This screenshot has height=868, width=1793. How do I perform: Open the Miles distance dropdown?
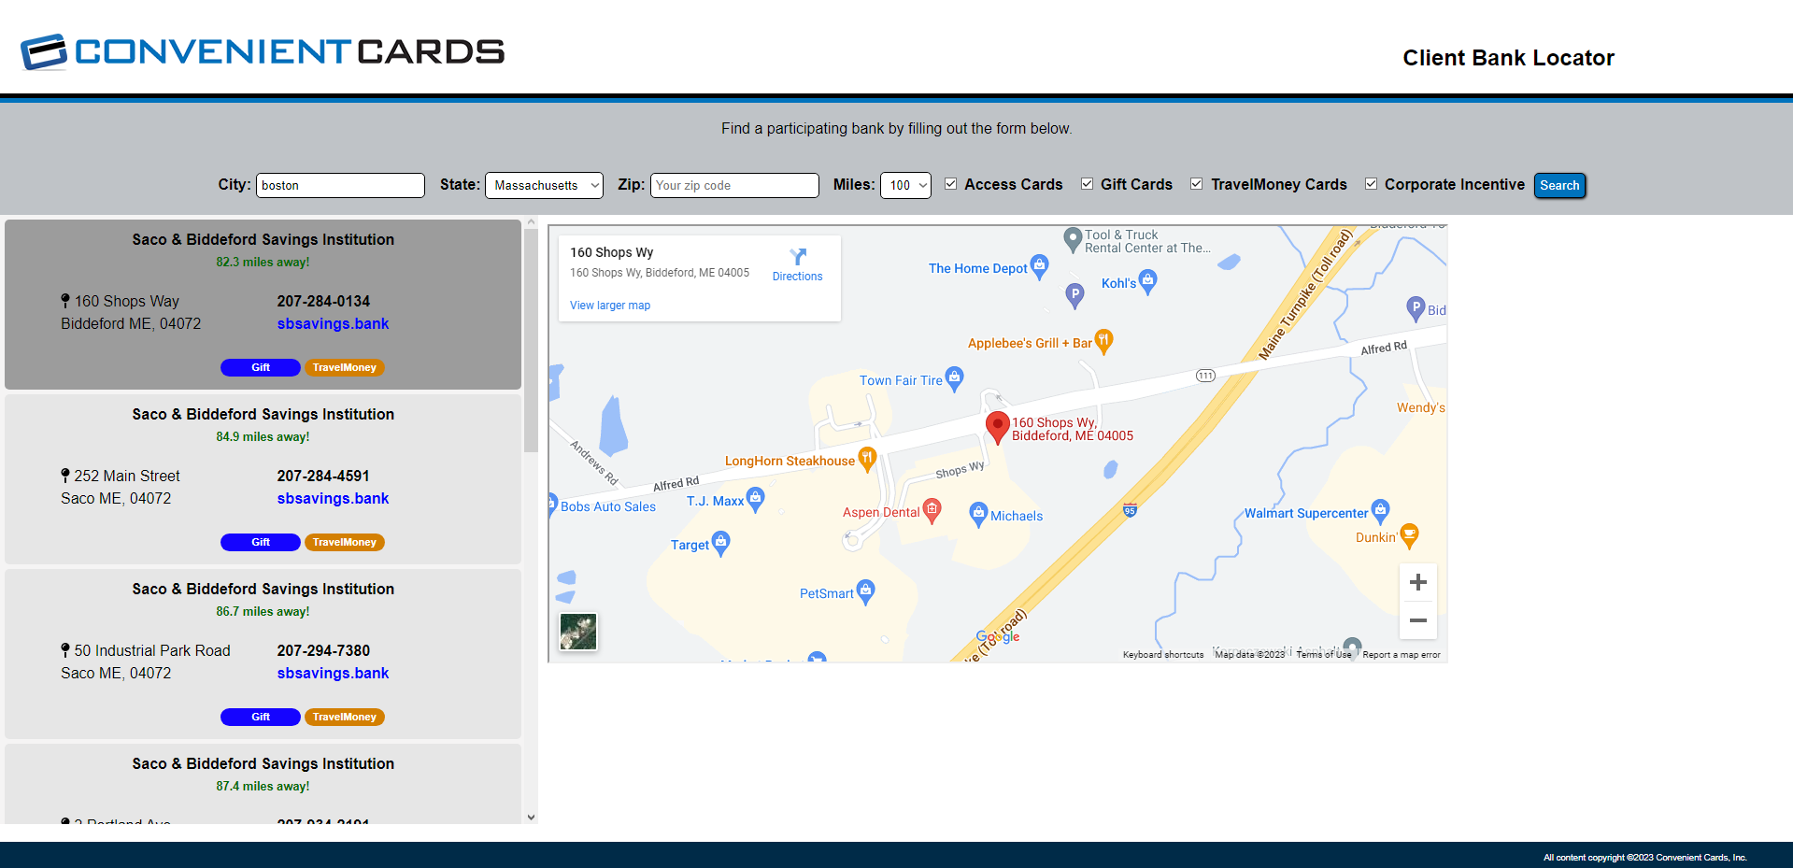pyautogui.click(x=904, y=185)
